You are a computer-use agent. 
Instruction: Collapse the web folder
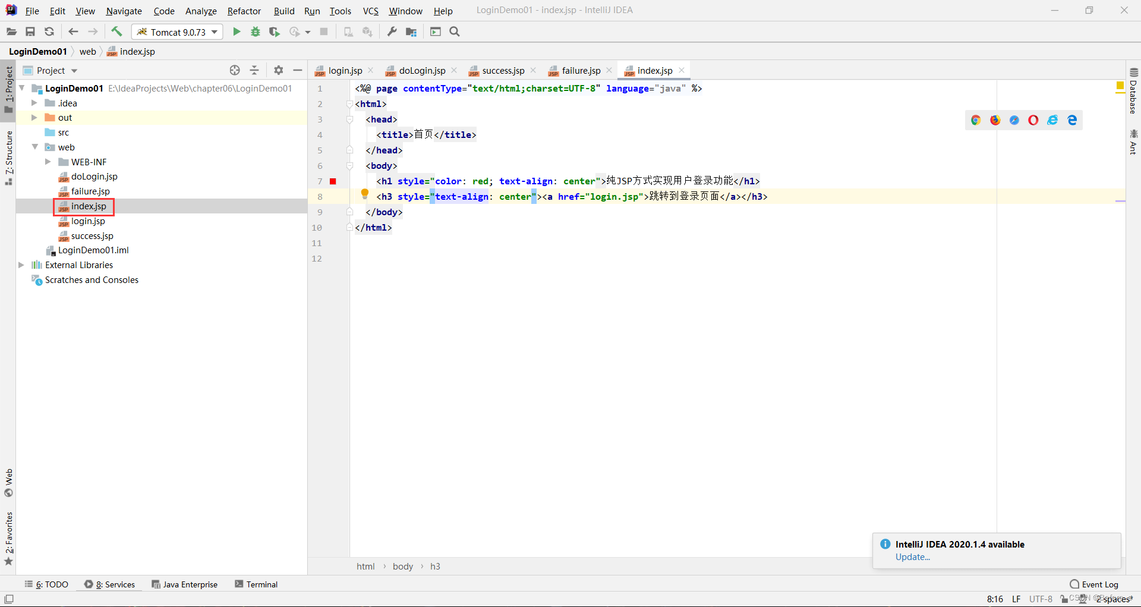35,147
